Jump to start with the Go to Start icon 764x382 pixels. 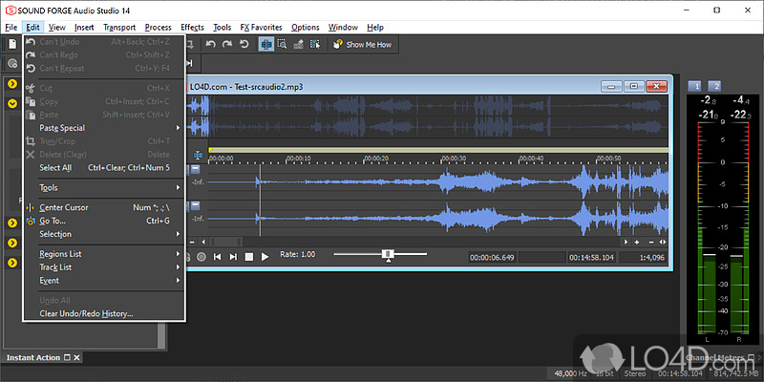[217, 256]
